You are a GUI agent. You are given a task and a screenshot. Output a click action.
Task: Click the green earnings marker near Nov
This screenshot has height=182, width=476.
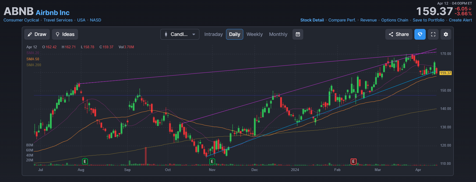tap(212, 161)
